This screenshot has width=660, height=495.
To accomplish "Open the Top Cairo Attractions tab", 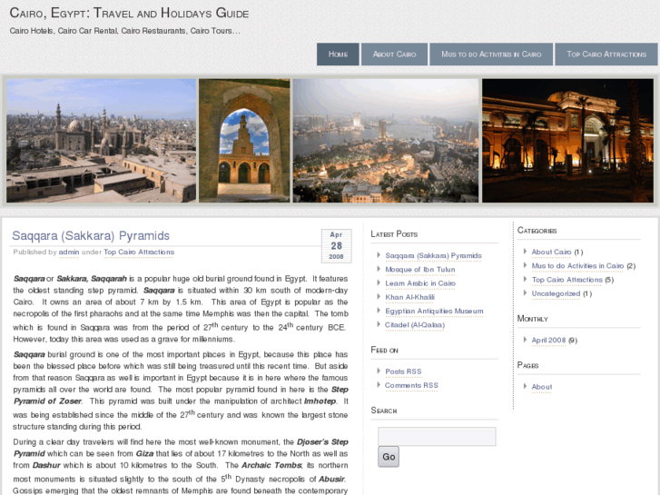I will pos(606,54).
